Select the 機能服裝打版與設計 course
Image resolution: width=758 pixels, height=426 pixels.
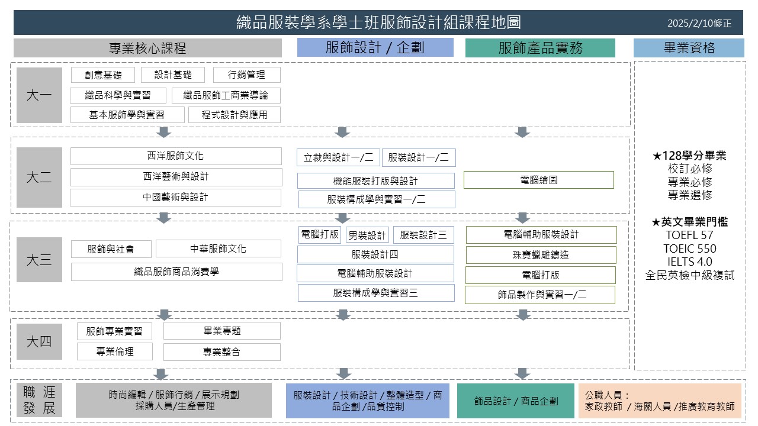(375, 181)
